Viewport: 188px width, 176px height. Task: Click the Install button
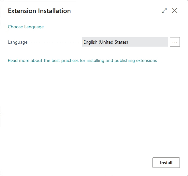pos(166,163)
